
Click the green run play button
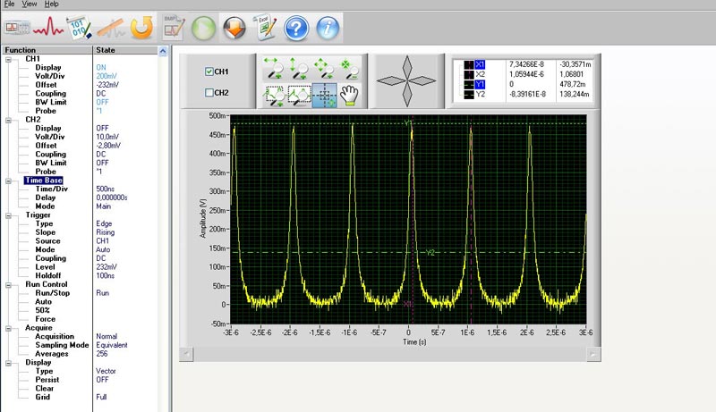click(x=203, y=29)
